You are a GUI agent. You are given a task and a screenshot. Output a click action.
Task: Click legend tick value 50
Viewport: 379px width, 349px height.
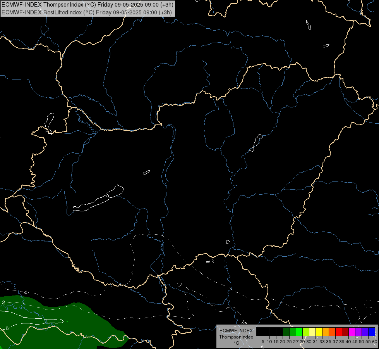tap(362, 342)
